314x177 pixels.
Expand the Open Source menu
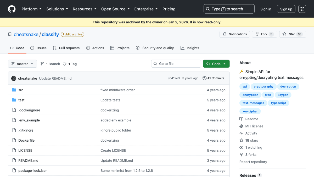[115, 9]
